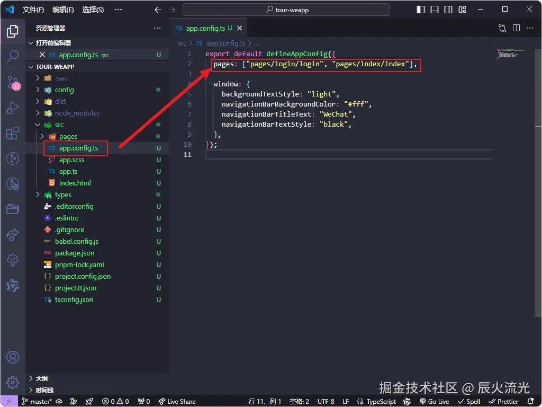Open the 编辑(E) menu
Viewport: 542px width, 407px height.
pyautogui.click(x=63, y=10)
